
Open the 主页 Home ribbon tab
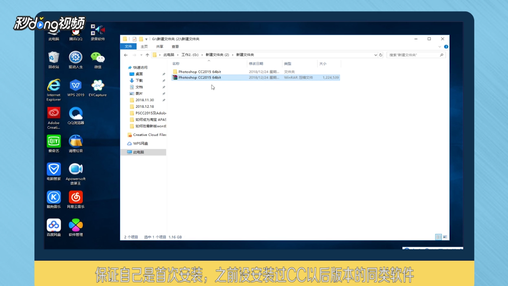tap(144, 47)
